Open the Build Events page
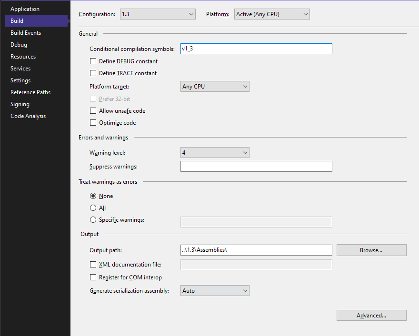This screenshot has height=336, width=419. pos(27,32)
